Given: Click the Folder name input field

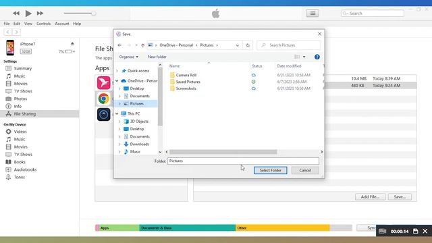Looking at the screenshot, I should 243,161.
